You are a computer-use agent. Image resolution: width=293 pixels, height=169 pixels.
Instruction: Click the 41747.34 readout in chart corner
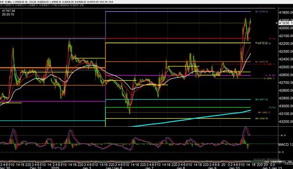[x=8, y=11]
